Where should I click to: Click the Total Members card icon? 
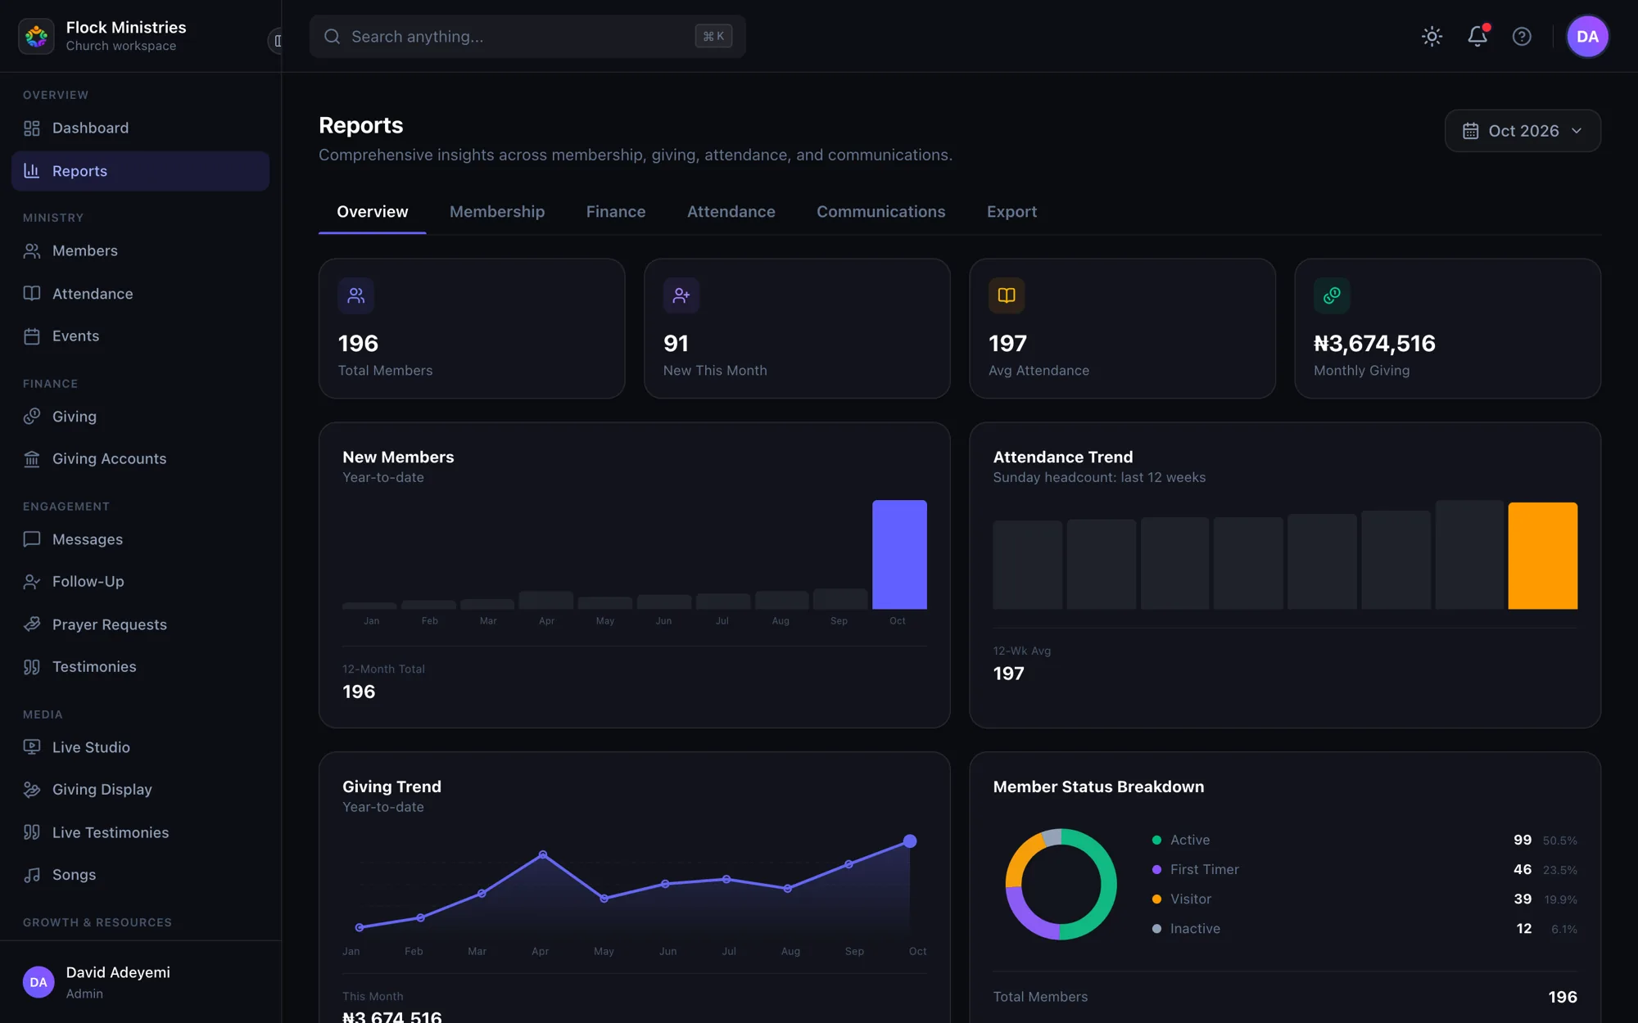tap(356, 295)
